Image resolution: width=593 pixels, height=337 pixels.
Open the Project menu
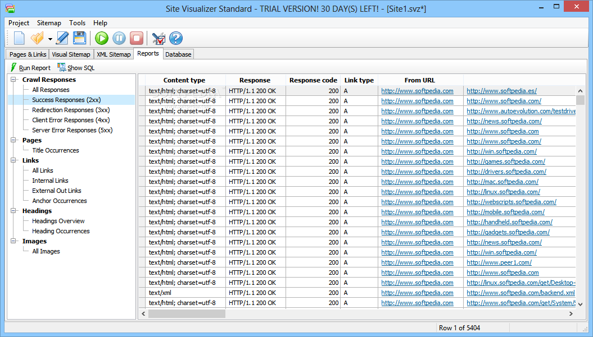[19, 22]
